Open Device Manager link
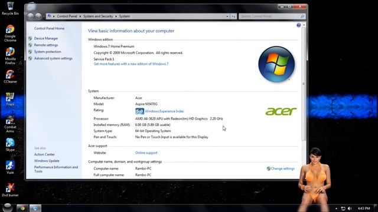378x212 pixels. [46, 38]
